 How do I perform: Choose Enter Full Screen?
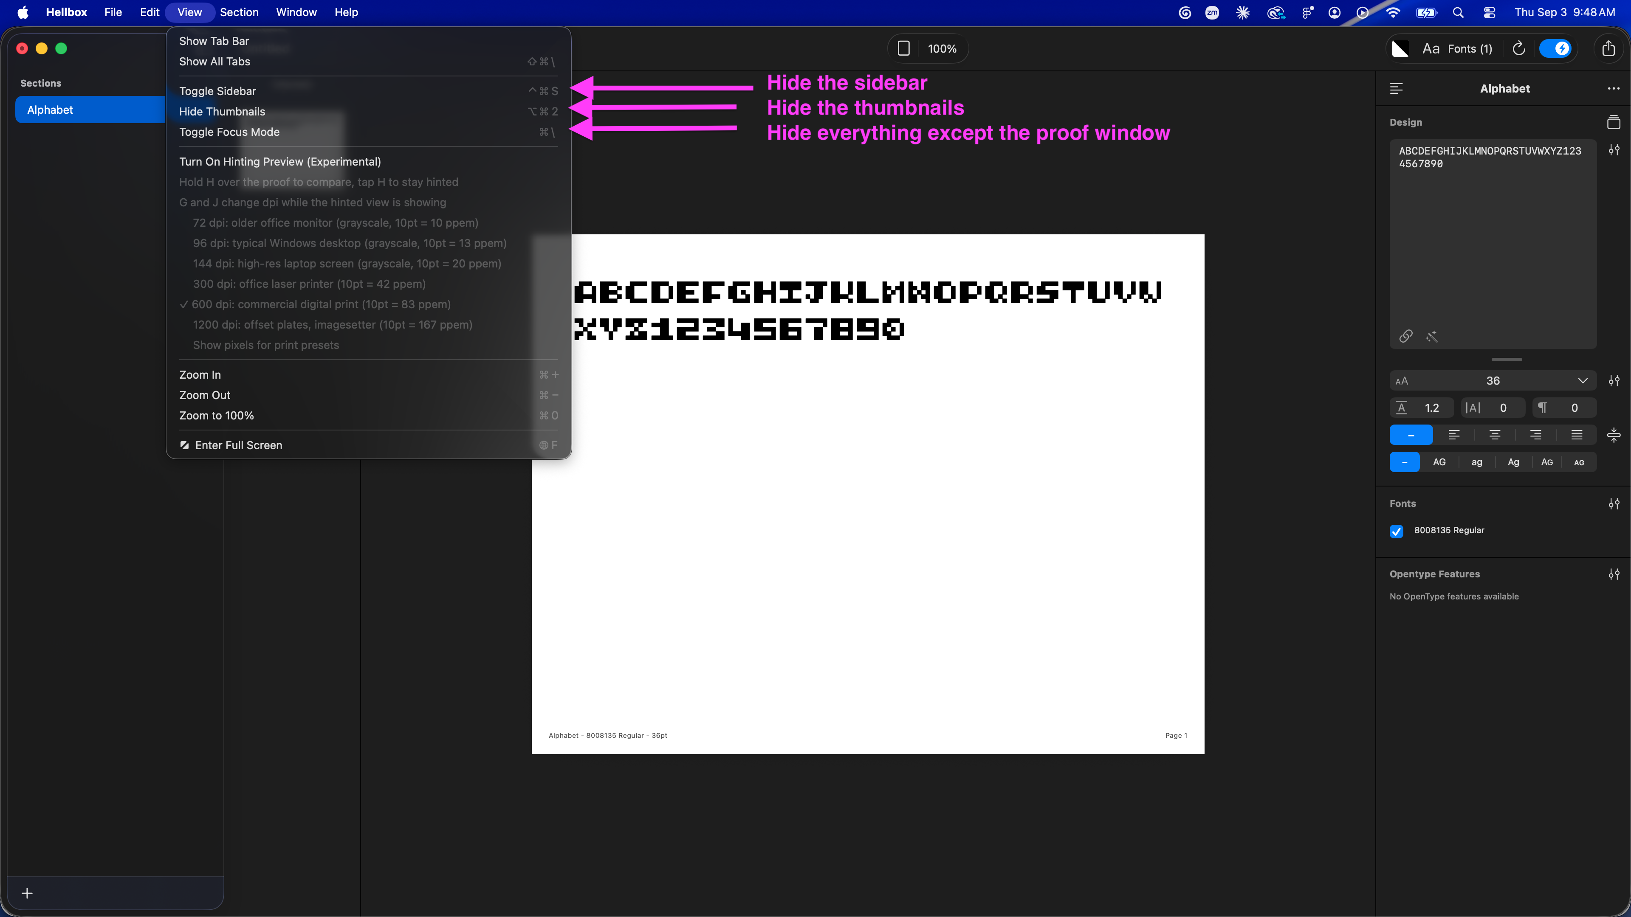point(369,445)
